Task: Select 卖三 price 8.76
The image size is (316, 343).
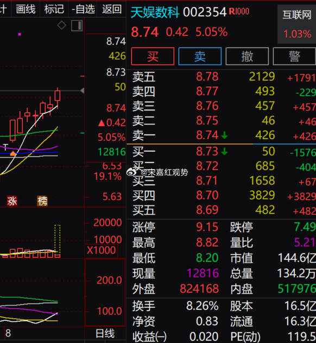Action: (x=207, y=106)
